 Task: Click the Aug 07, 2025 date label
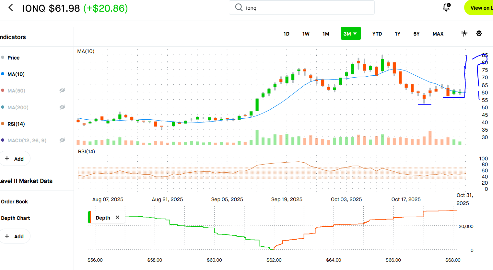[108, 199]
